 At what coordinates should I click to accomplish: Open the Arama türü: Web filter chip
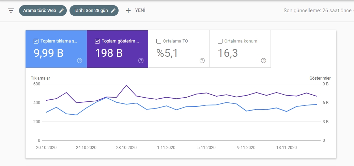point(43,11)
